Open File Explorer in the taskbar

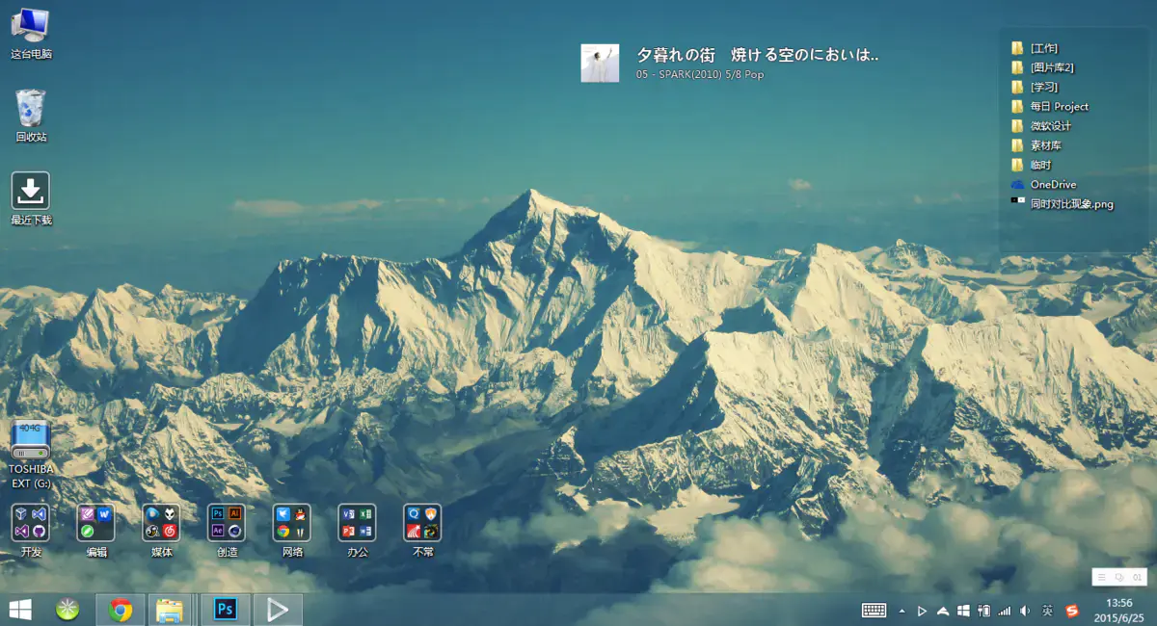pyautogui.click(x=170, y=610)
